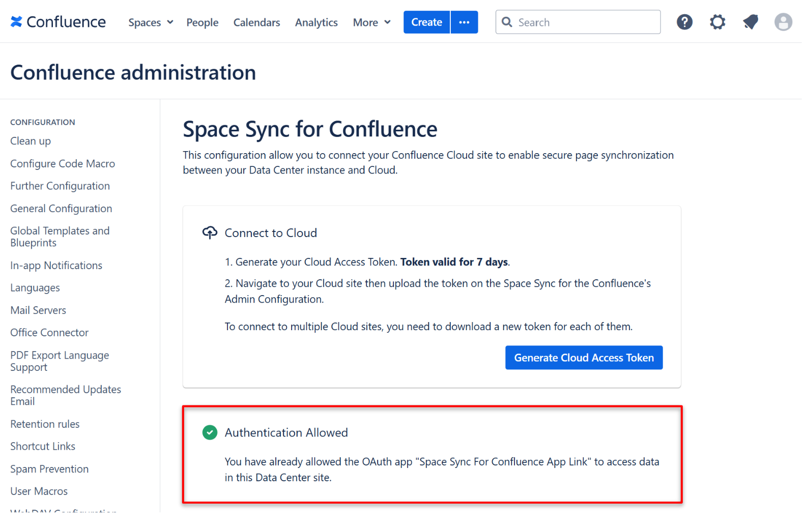Viewport: 803px width, 524px height.
Task: Go to the People menu item
Action: (x=202, y=22)
